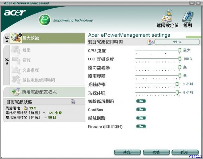Click the DC battery icon
The height and width of the screenshot is (159, 203).
click(7, 63)
